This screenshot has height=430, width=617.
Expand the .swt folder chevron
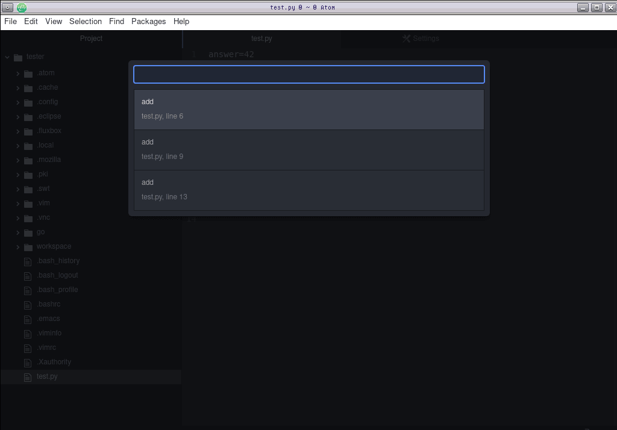pyautogui.click(x=17, y=189)
